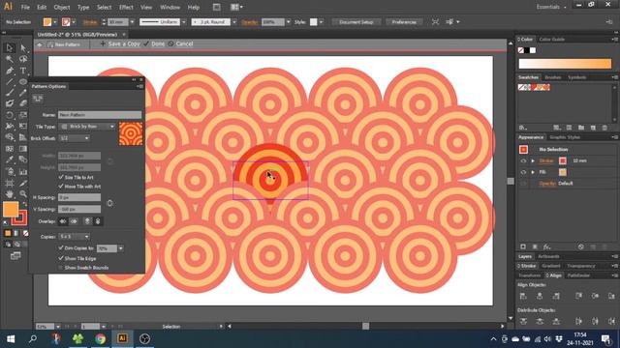Open Illustrator from the Windows taskbar
The height and width of the screenshot is (348, 620).
point(122,338)
